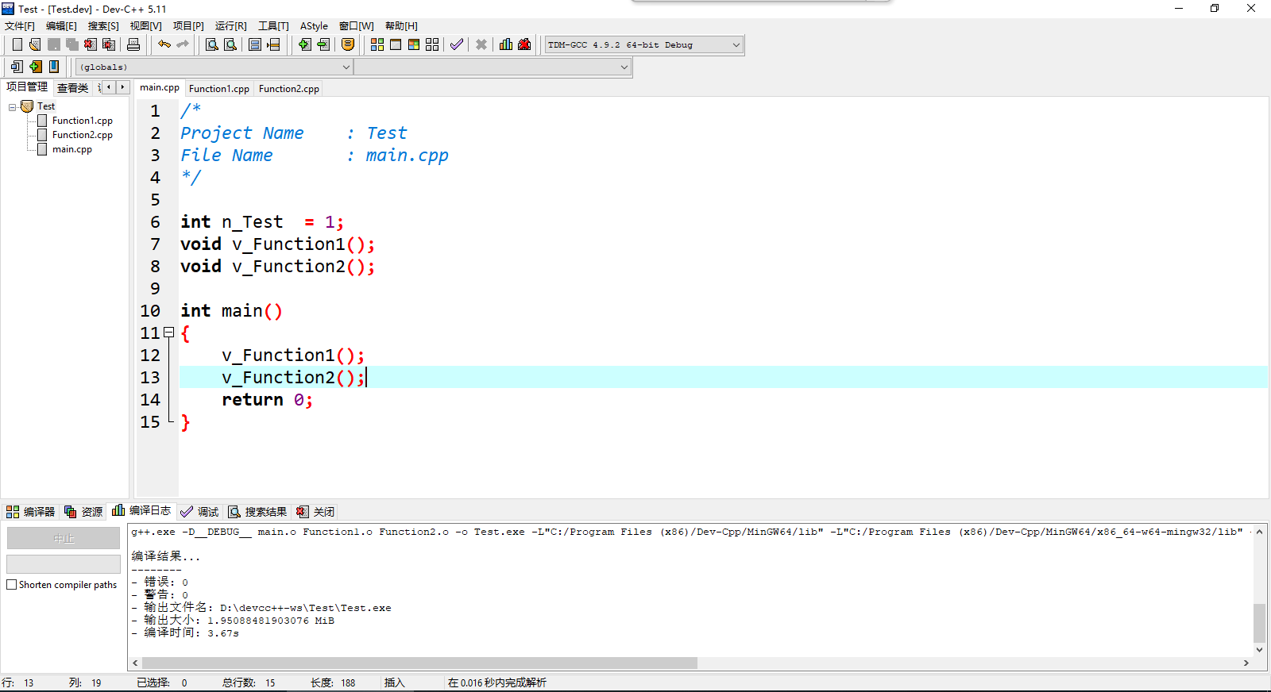
Task: Open the AStyle menu
Action: point(314,26)
